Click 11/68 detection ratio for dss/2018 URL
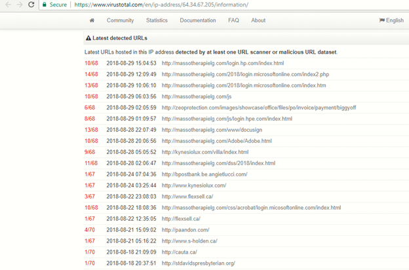Image resolution: width=409 pixels, height=270 pixels. point(91,163)
